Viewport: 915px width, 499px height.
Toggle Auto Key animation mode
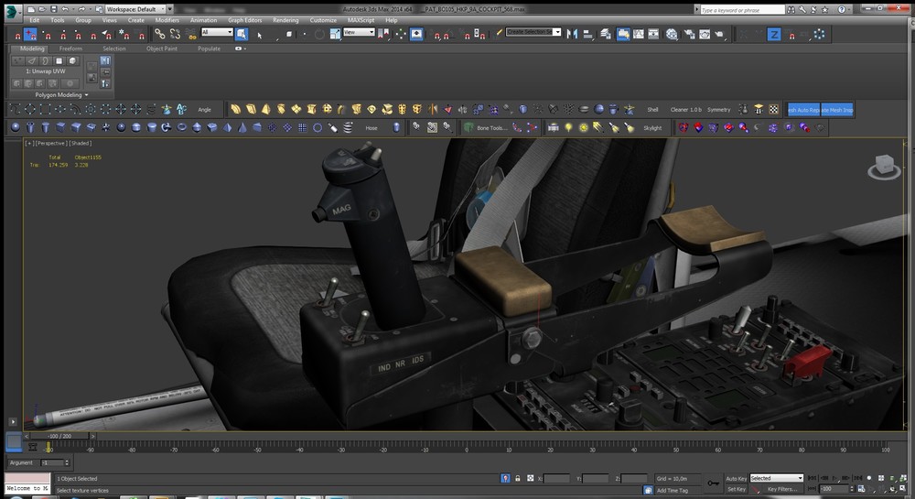(x=736, y=478)
